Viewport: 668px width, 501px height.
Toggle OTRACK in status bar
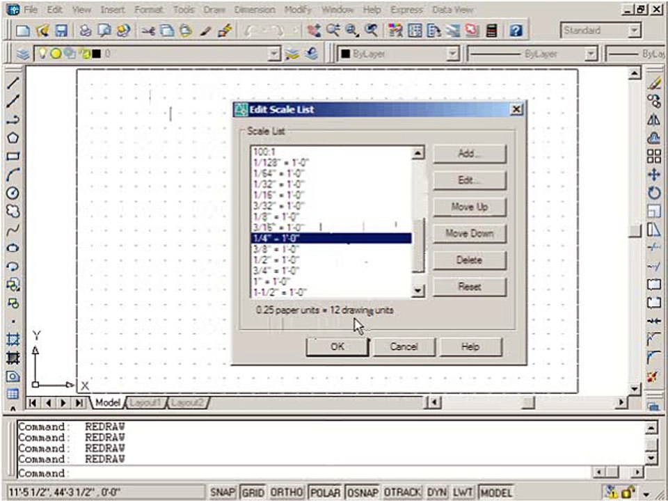tap(402, 493)
